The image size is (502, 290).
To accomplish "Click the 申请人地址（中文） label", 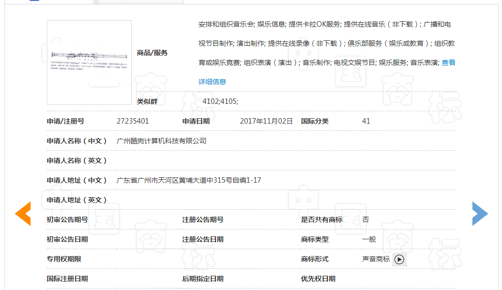I will tap(77, 180).
